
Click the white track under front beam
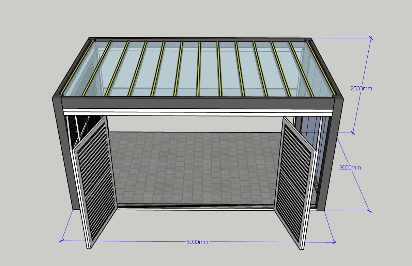pyautogui.click(x=198, y=112)
